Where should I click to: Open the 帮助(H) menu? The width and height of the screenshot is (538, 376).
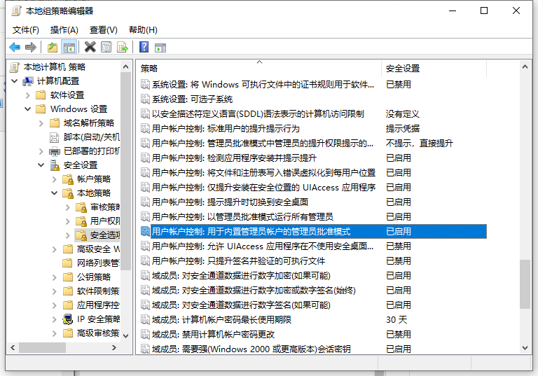[143, 30]
